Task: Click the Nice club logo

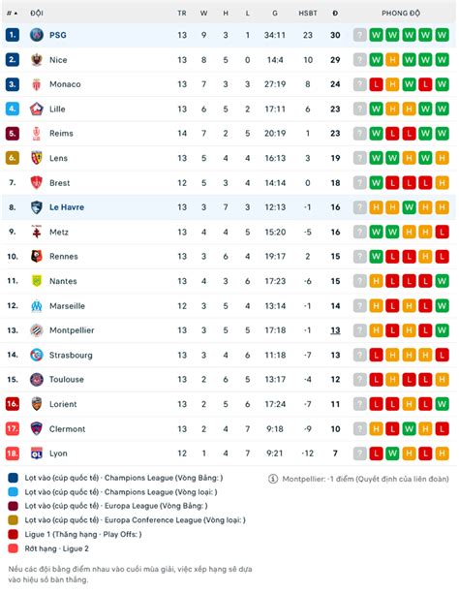Action: coord(37,60)
